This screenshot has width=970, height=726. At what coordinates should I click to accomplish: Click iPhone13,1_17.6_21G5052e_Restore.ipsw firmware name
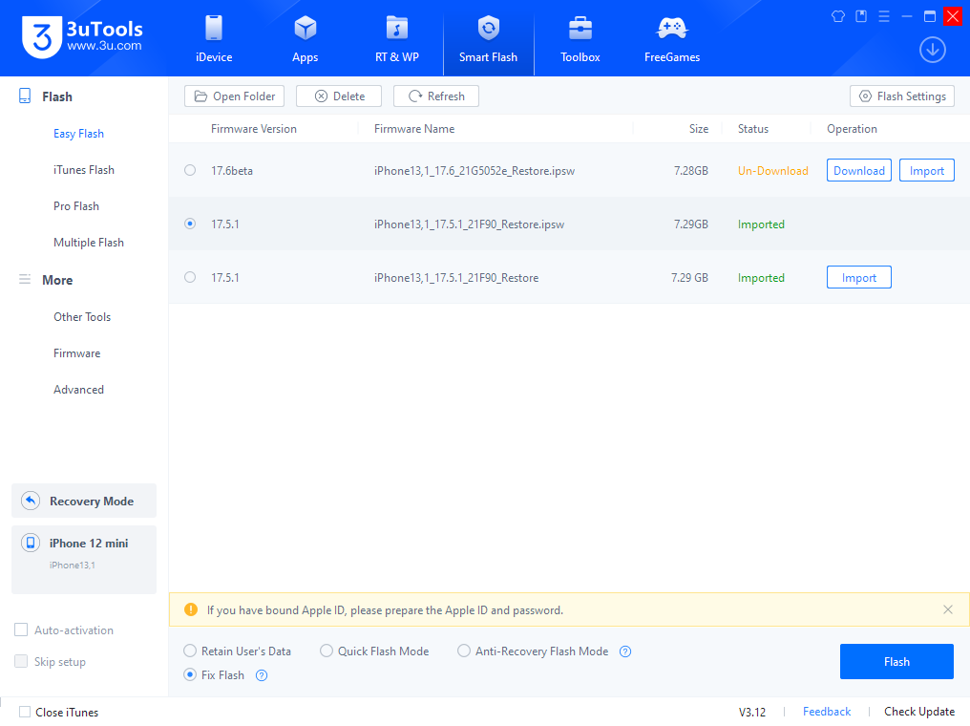pos(474,171)
